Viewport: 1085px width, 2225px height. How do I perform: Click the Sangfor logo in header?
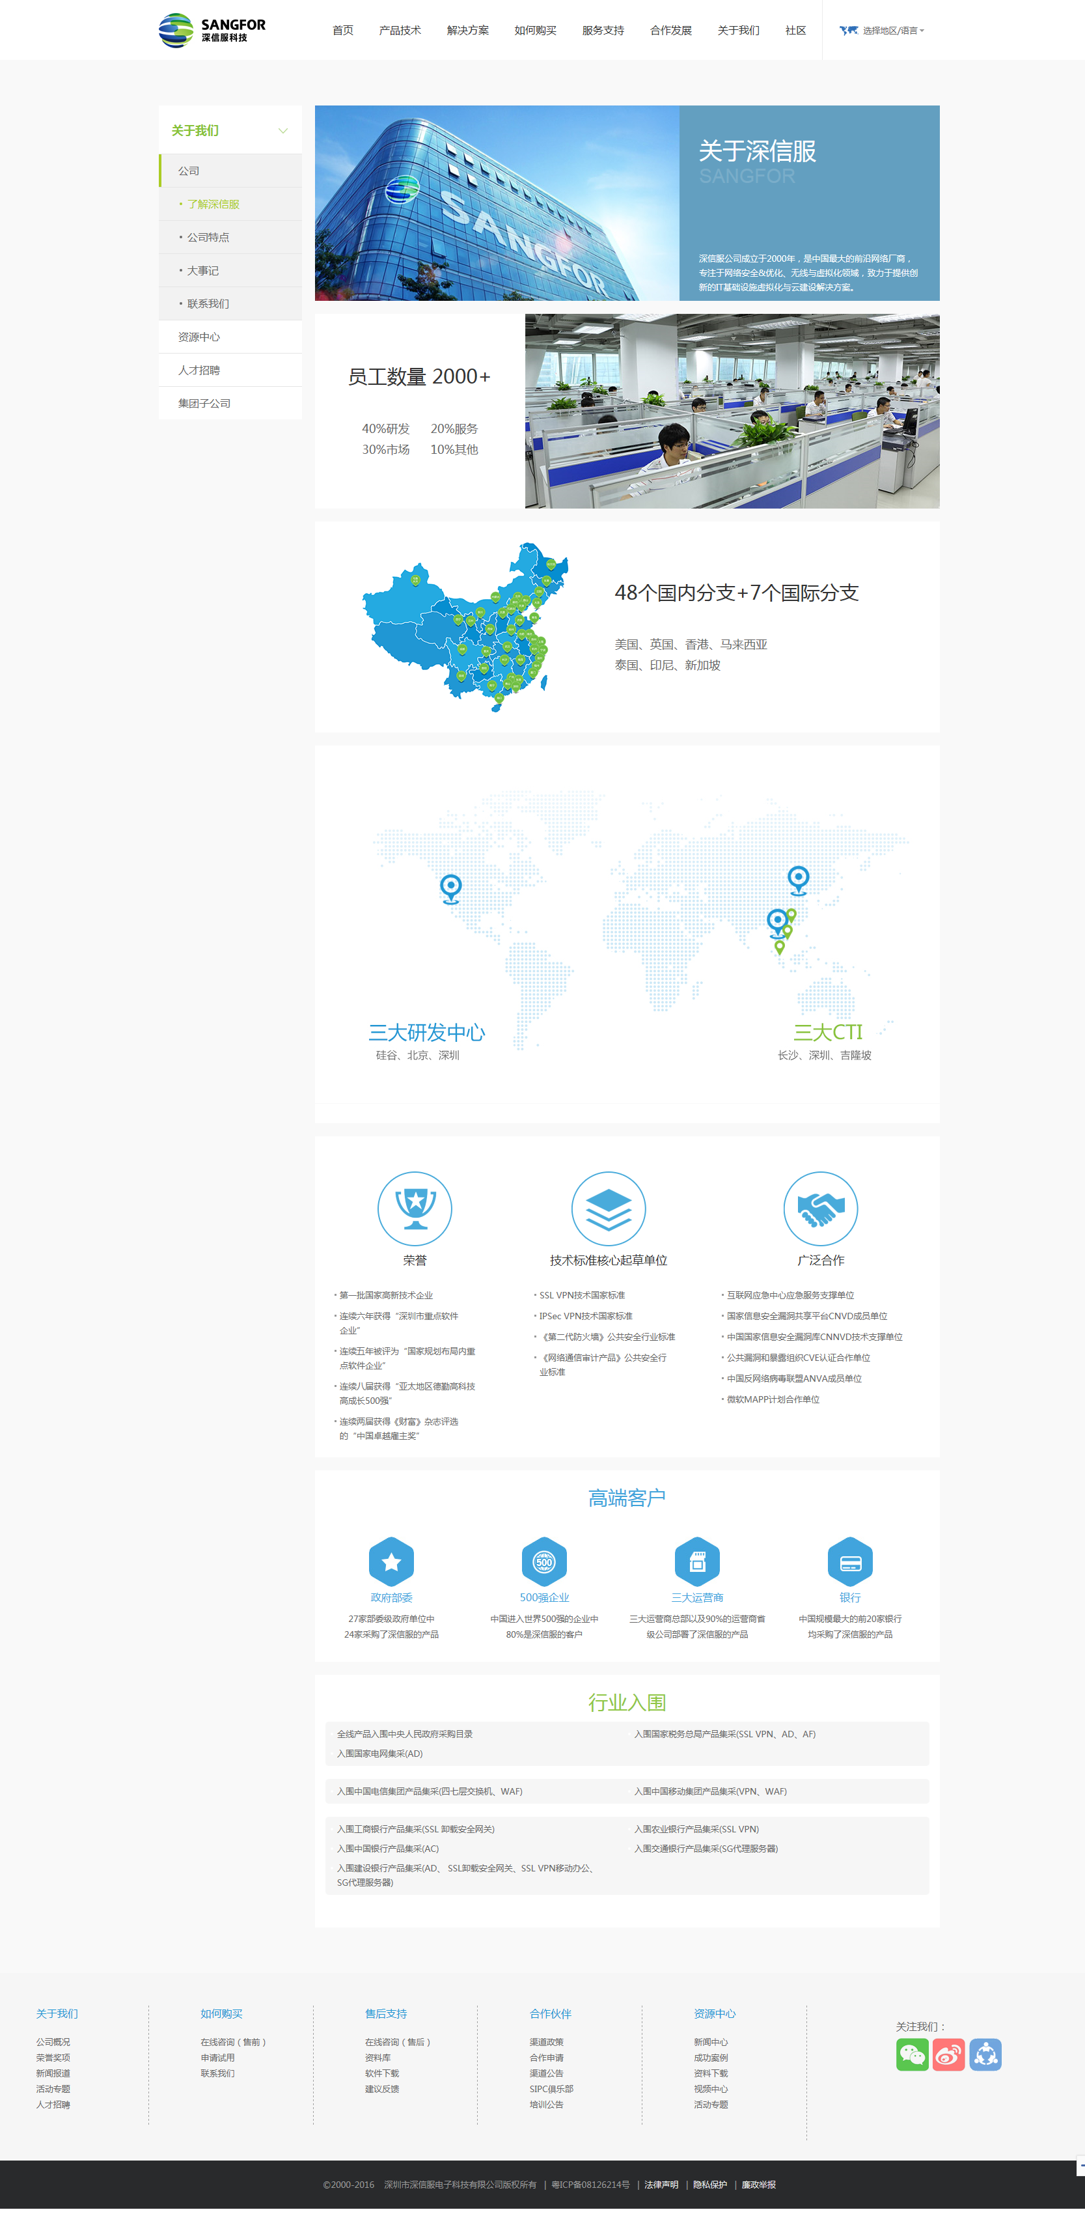[x=212, y=30]
